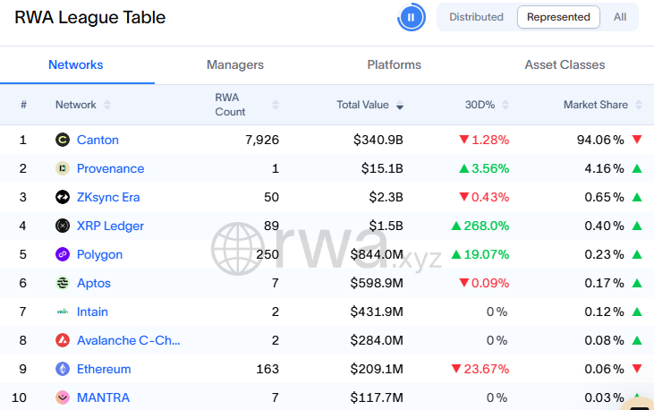Select Ethereum's 23.67% 30D decline
Screen dimensions: 654x410
pyautogui.click(x=480, y=369)
